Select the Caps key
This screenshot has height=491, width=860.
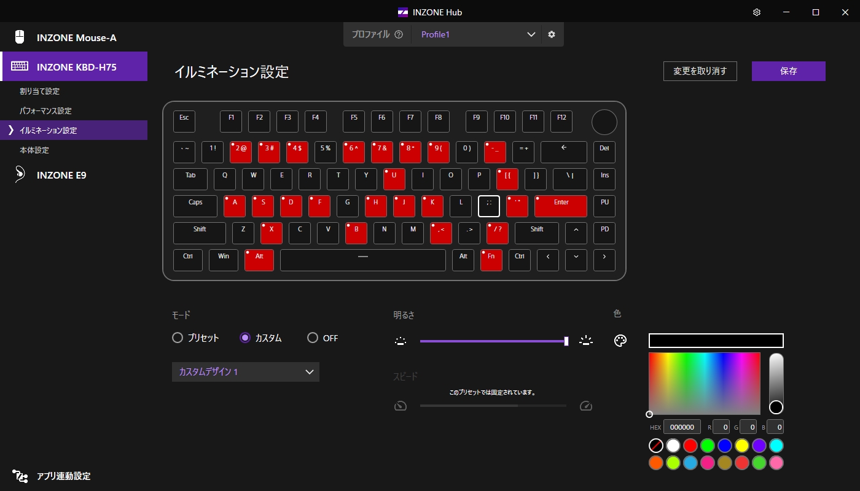[195, 206]
